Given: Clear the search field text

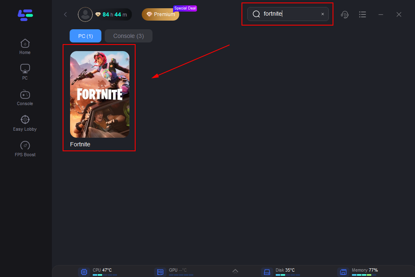Looking at the screenshot, I should pyautogui.click(x=323, y=14).
